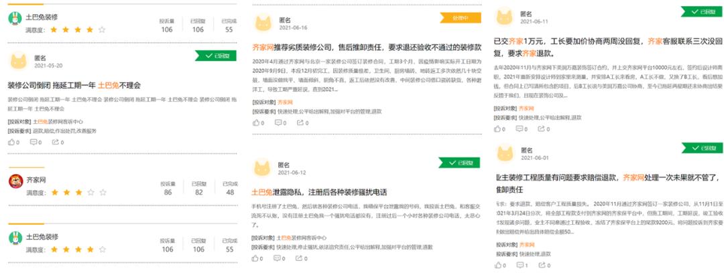
Task: Open complaint titled 土巴兔泄露隐私
Action: tap(319, 192)
